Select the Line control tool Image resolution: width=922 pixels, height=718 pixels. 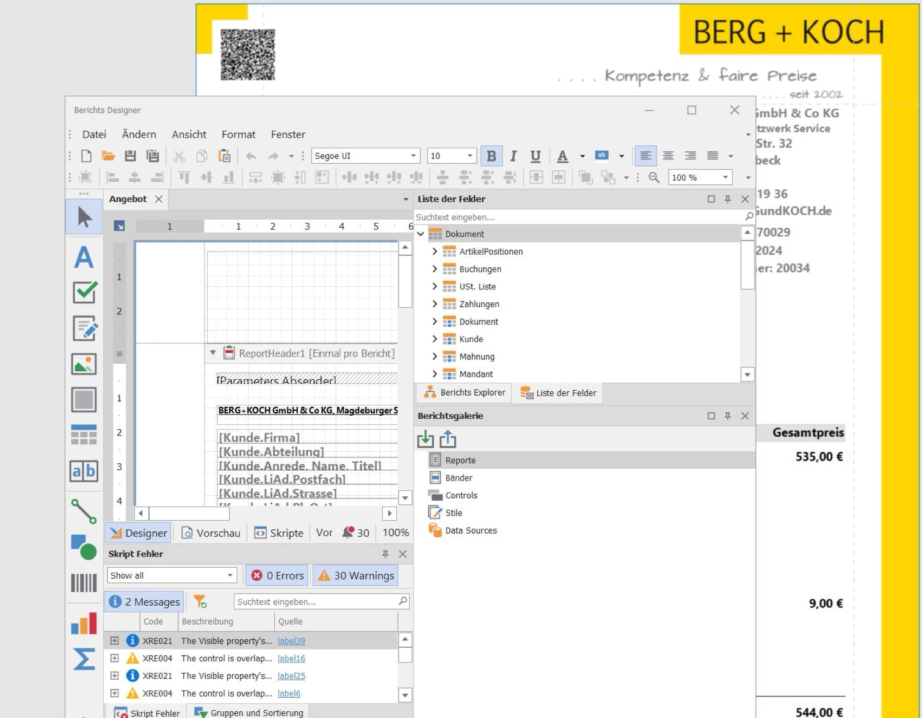pos(84,511)
